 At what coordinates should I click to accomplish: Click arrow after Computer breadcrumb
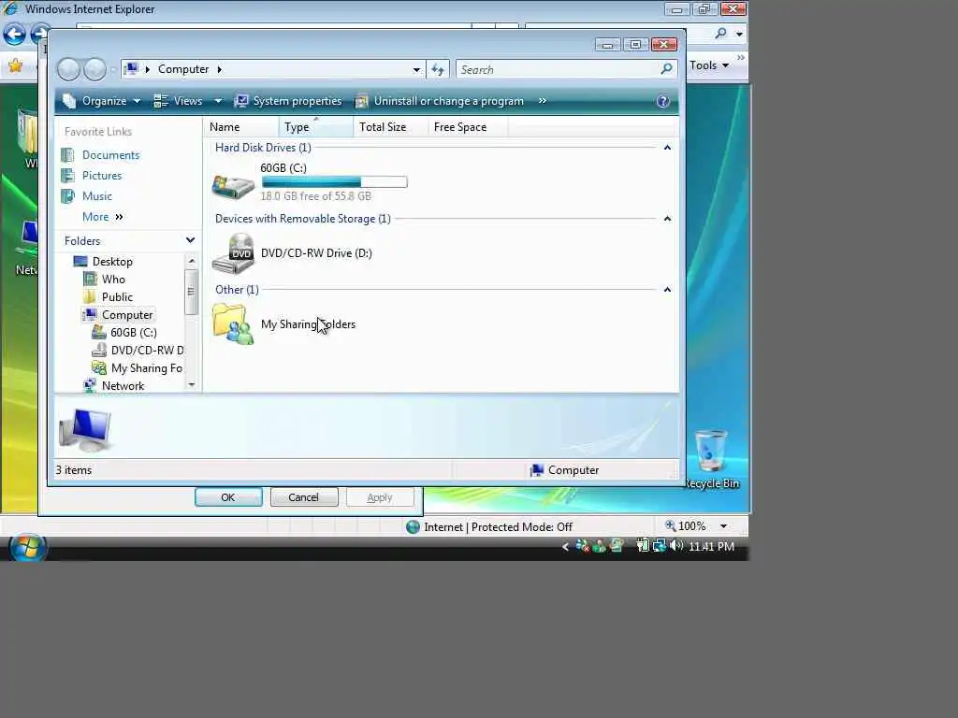tap(219, 69)
